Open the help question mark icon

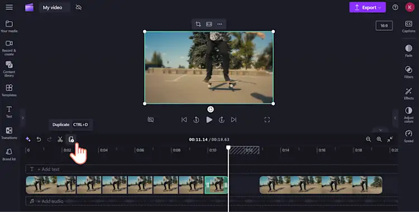click(395, 7)
